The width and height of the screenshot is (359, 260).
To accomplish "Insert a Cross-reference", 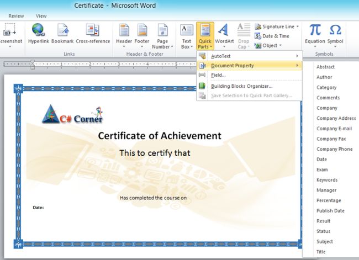I will pyautogui.click(x=93, y=34).
